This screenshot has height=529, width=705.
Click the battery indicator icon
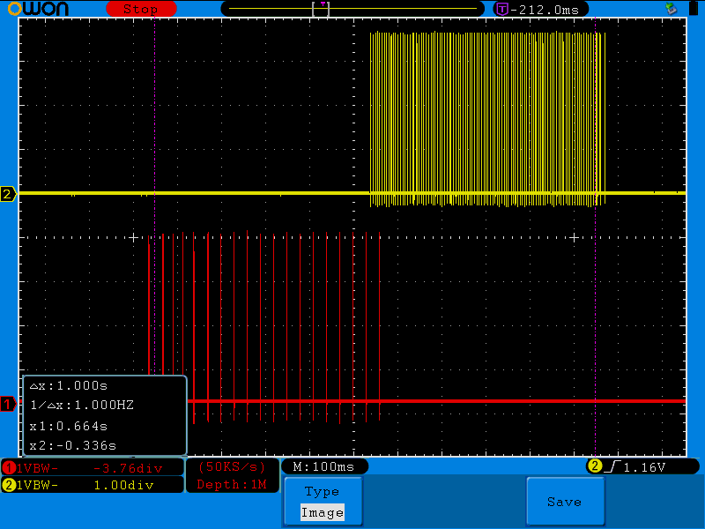[693, 9]
